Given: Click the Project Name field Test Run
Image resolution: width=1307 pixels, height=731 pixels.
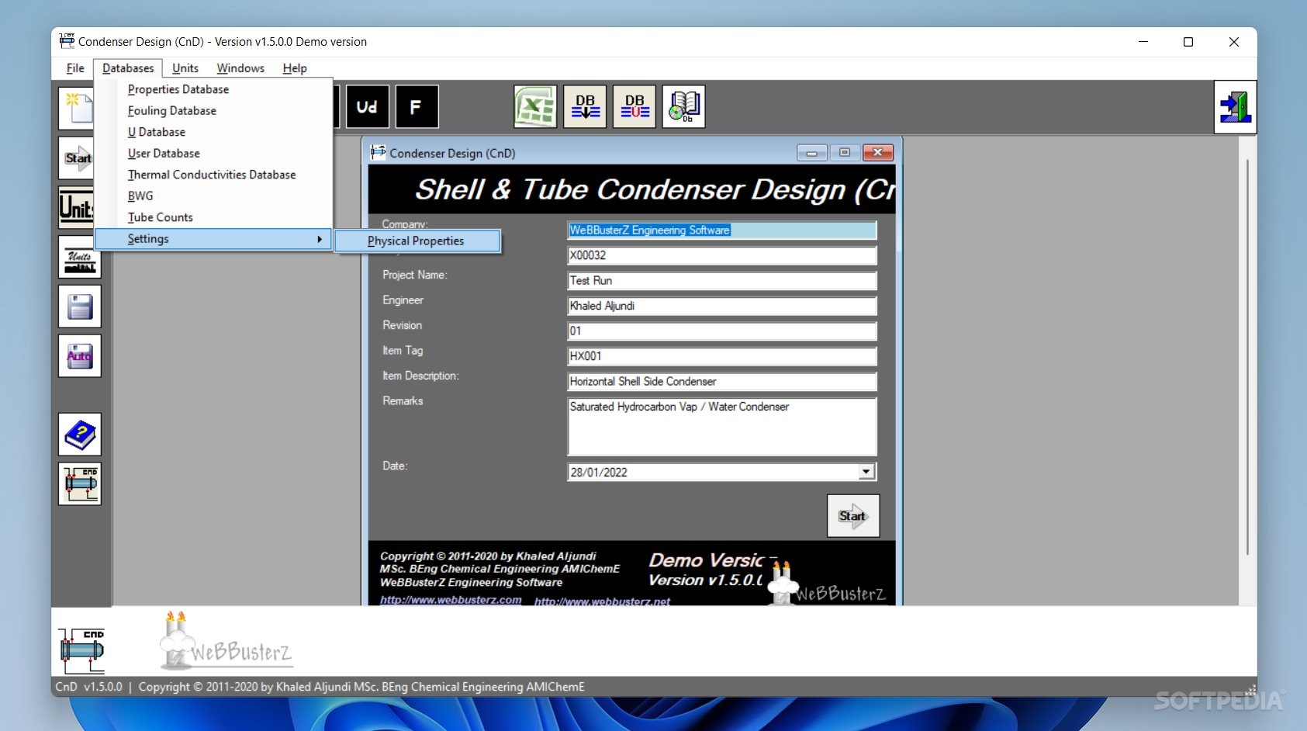Looking at the screenshot, I should pos(722,281).
